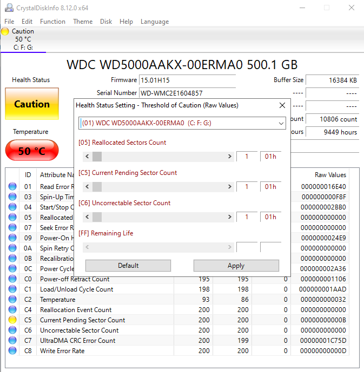The image size is (364, 372).
Task: Click the decimal value field for Current Pending Sector
Action: tap(247, 187)
